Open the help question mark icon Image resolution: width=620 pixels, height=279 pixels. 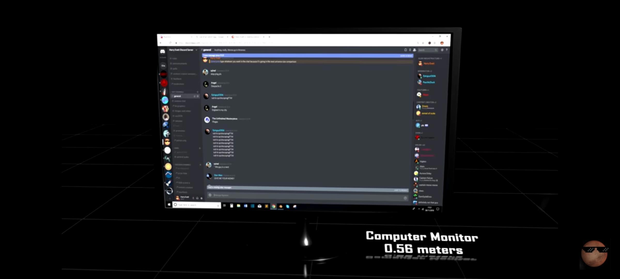447,50
